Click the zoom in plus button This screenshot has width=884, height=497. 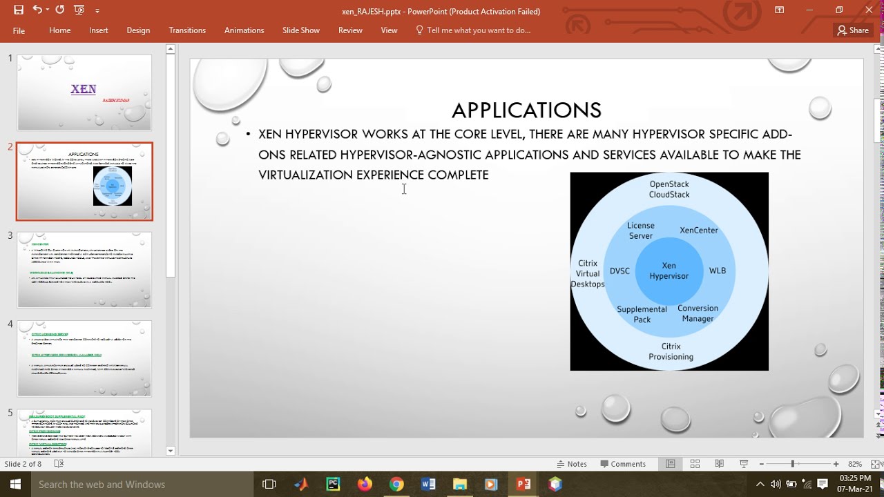[836, 464]
